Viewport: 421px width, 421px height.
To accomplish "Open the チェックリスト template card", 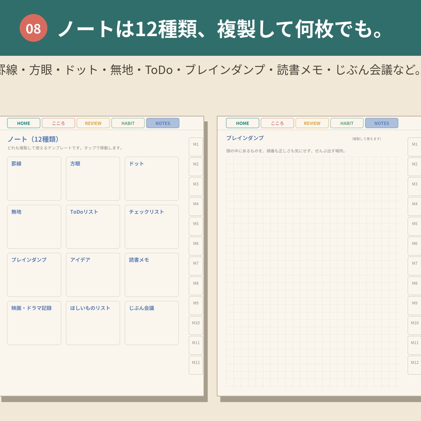I will tap(152, 227).
